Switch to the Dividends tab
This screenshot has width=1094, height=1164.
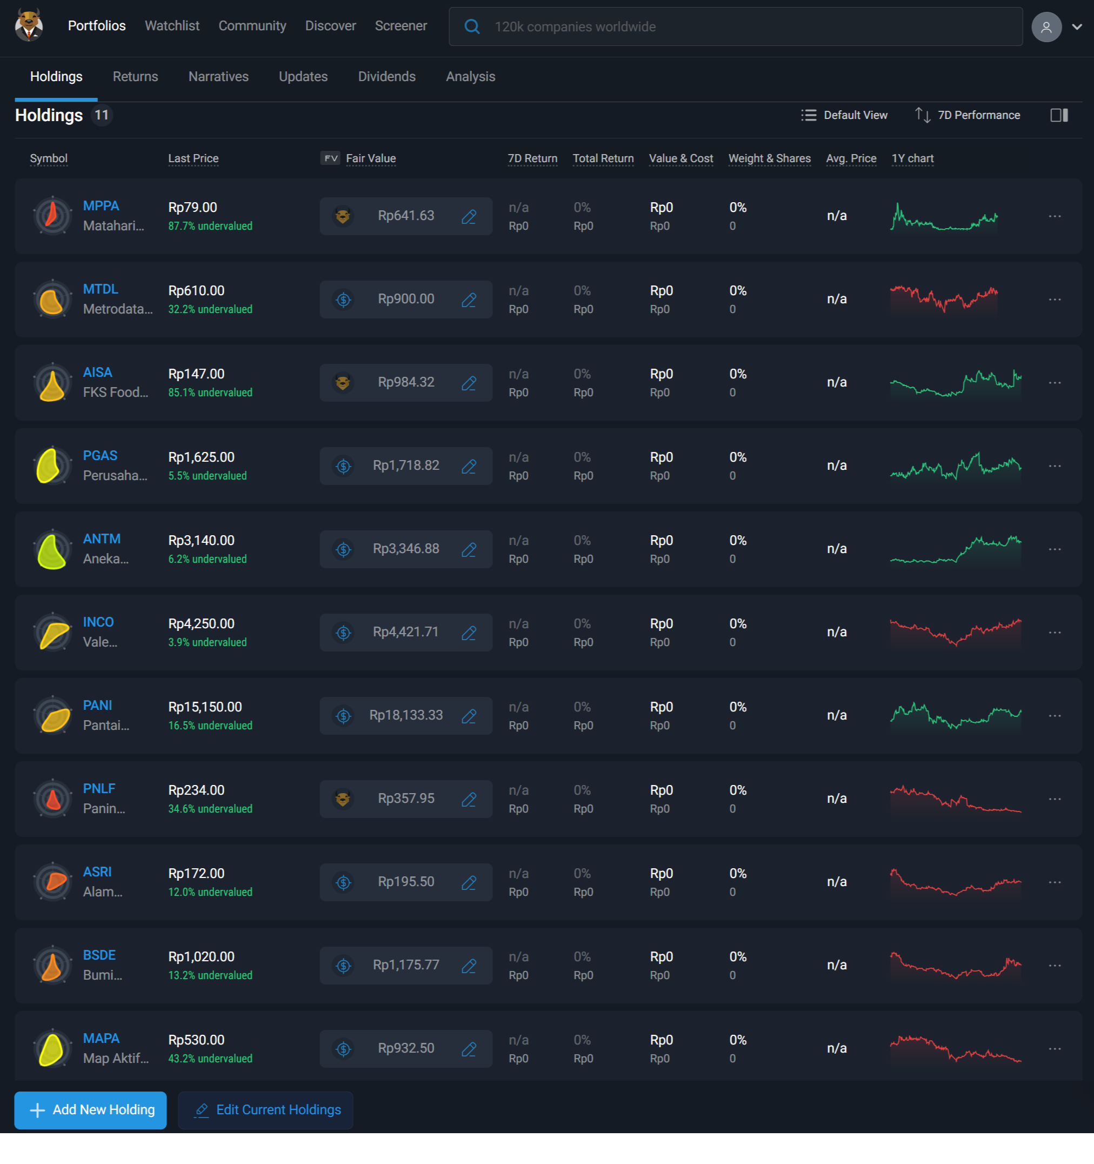(x=386, y=77)
